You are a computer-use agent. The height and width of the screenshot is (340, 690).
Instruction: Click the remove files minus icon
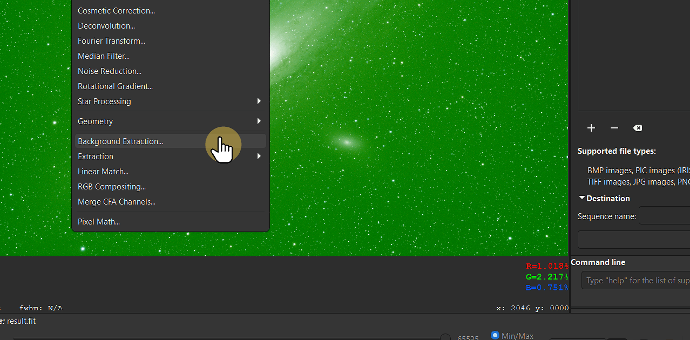(x=614, y=128)
